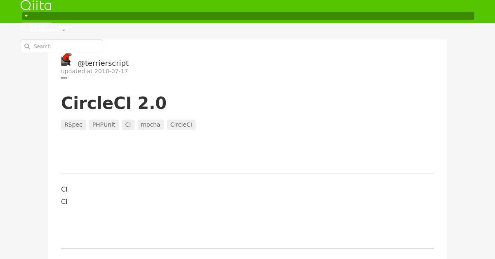Click the updated at 2018-07-17 text
Viewport: 495px width, 259px height.
pos(94,71)
